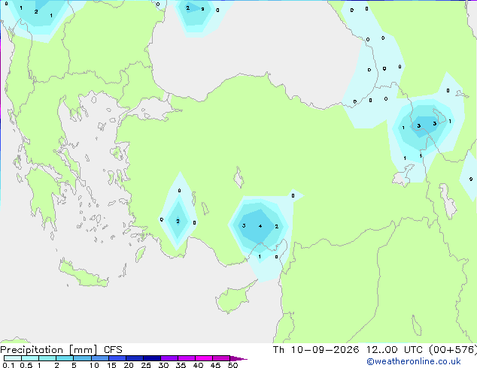Click the ©weatheronline.co.uk link
477x368 pixels.
[414, 361]
